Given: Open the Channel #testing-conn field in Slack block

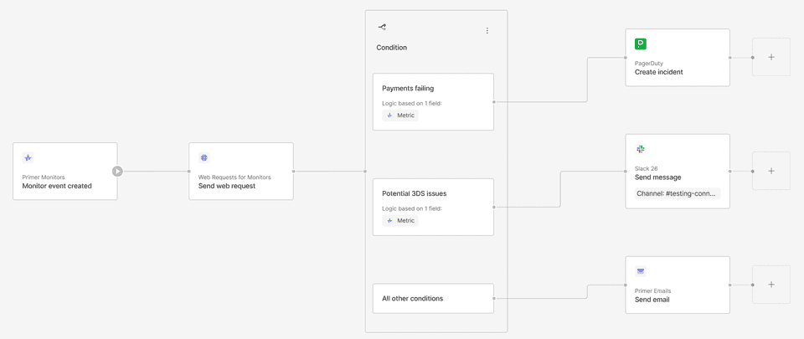Looking at the screenshot, I should pos(678,193).
